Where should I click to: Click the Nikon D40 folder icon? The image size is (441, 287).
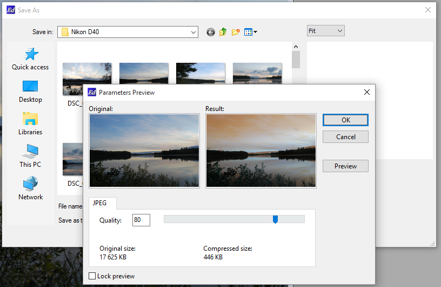[65, 32]
